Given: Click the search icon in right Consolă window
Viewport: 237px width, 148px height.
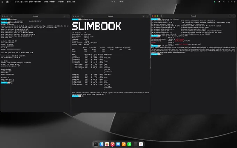Looking at the screenshot, I should (x=162, y=16).
